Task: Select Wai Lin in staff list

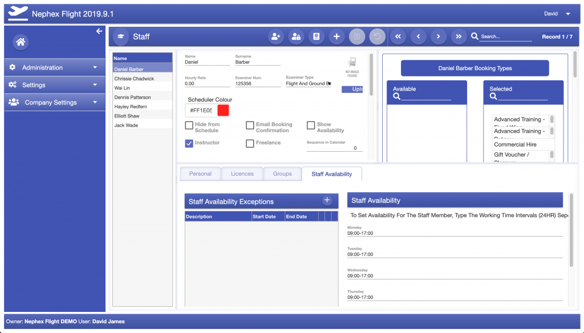Action: click(143, 88)
